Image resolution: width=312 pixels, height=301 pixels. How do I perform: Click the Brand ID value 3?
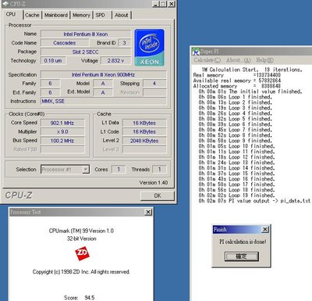point(124,43)
